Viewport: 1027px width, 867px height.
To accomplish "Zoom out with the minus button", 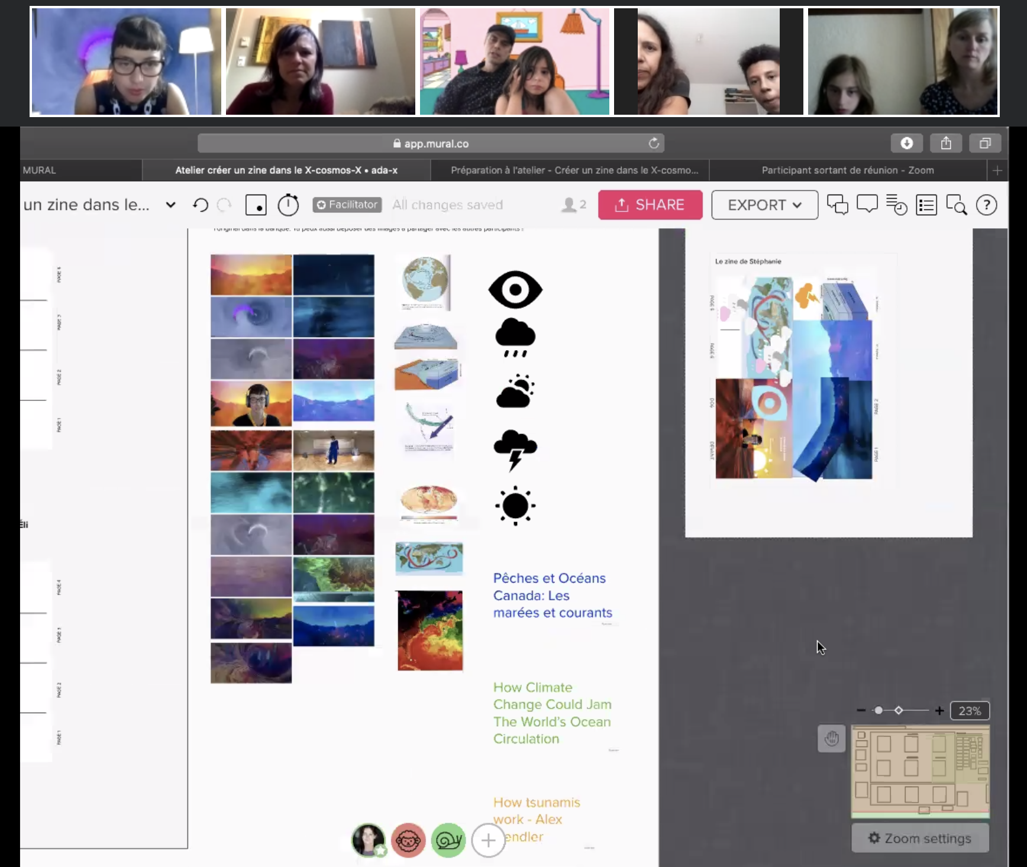I will (861, 710).
